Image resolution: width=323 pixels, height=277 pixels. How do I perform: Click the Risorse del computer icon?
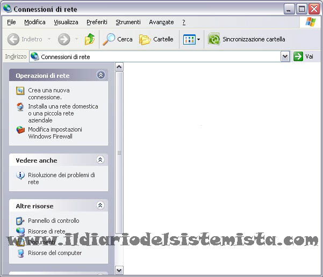click(20, 253)
